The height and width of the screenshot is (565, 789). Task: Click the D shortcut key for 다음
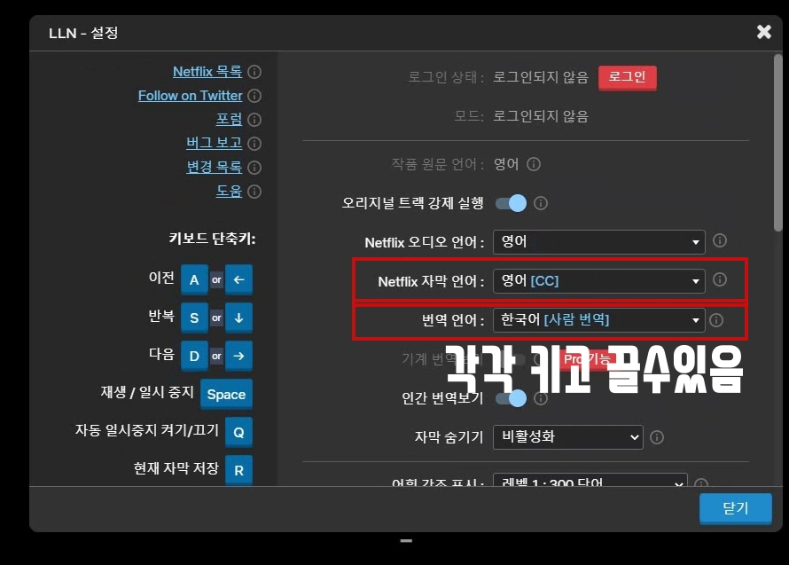click(x=194, y=356)
